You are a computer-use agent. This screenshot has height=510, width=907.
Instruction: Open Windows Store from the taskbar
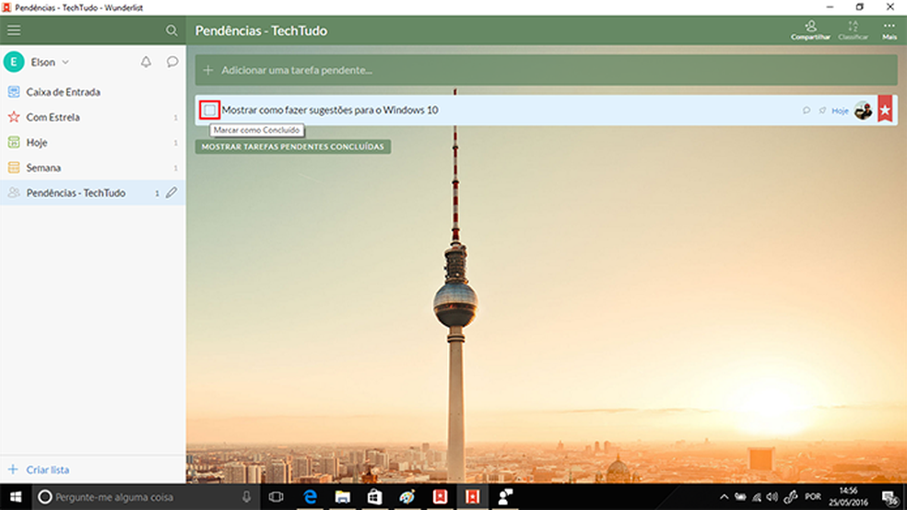tap(375, 497)
